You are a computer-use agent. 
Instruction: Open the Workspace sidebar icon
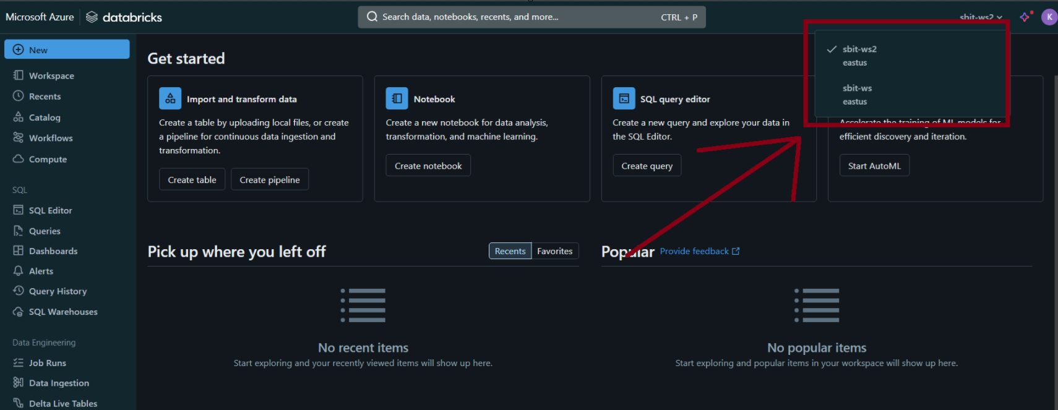tap(19, 75)
